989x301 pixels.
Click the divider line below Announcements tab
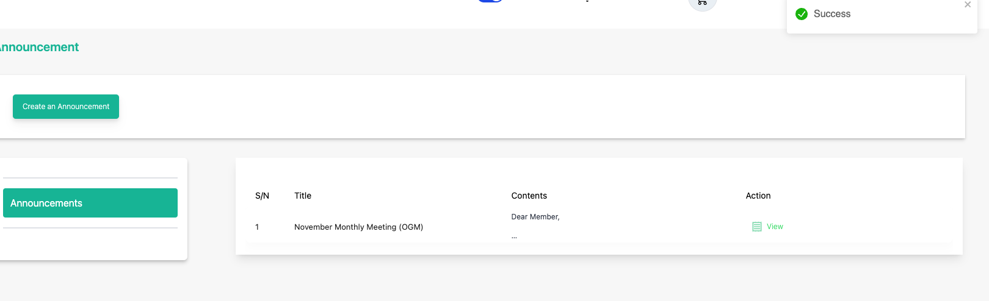(90, 228)
